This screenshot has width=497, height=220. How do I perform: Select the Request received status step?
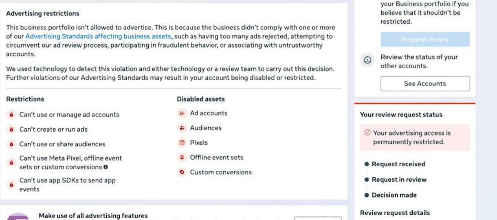coord(395,164)
